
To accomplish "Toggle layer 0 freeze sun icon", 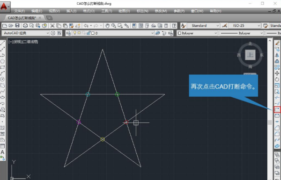I will tap(79, 33).
